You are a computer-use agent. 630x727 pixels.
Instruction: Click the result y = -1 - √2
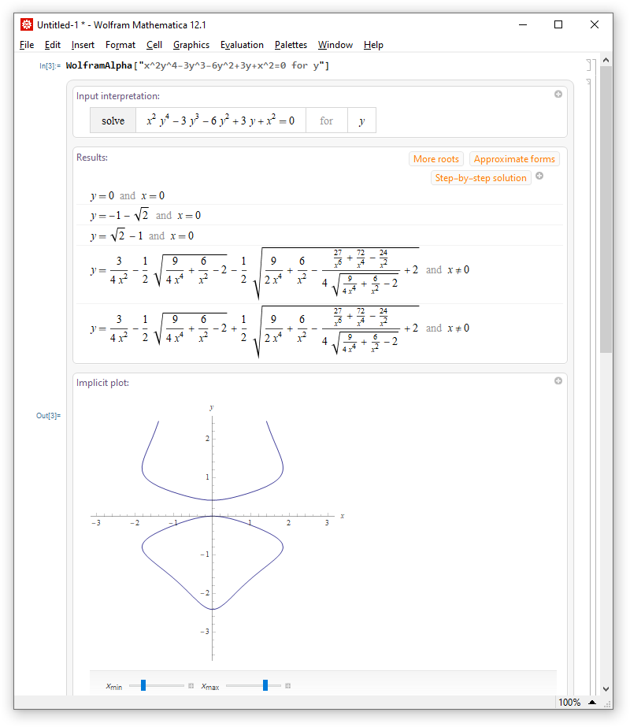pyautogui.click(x=146, y=215)
